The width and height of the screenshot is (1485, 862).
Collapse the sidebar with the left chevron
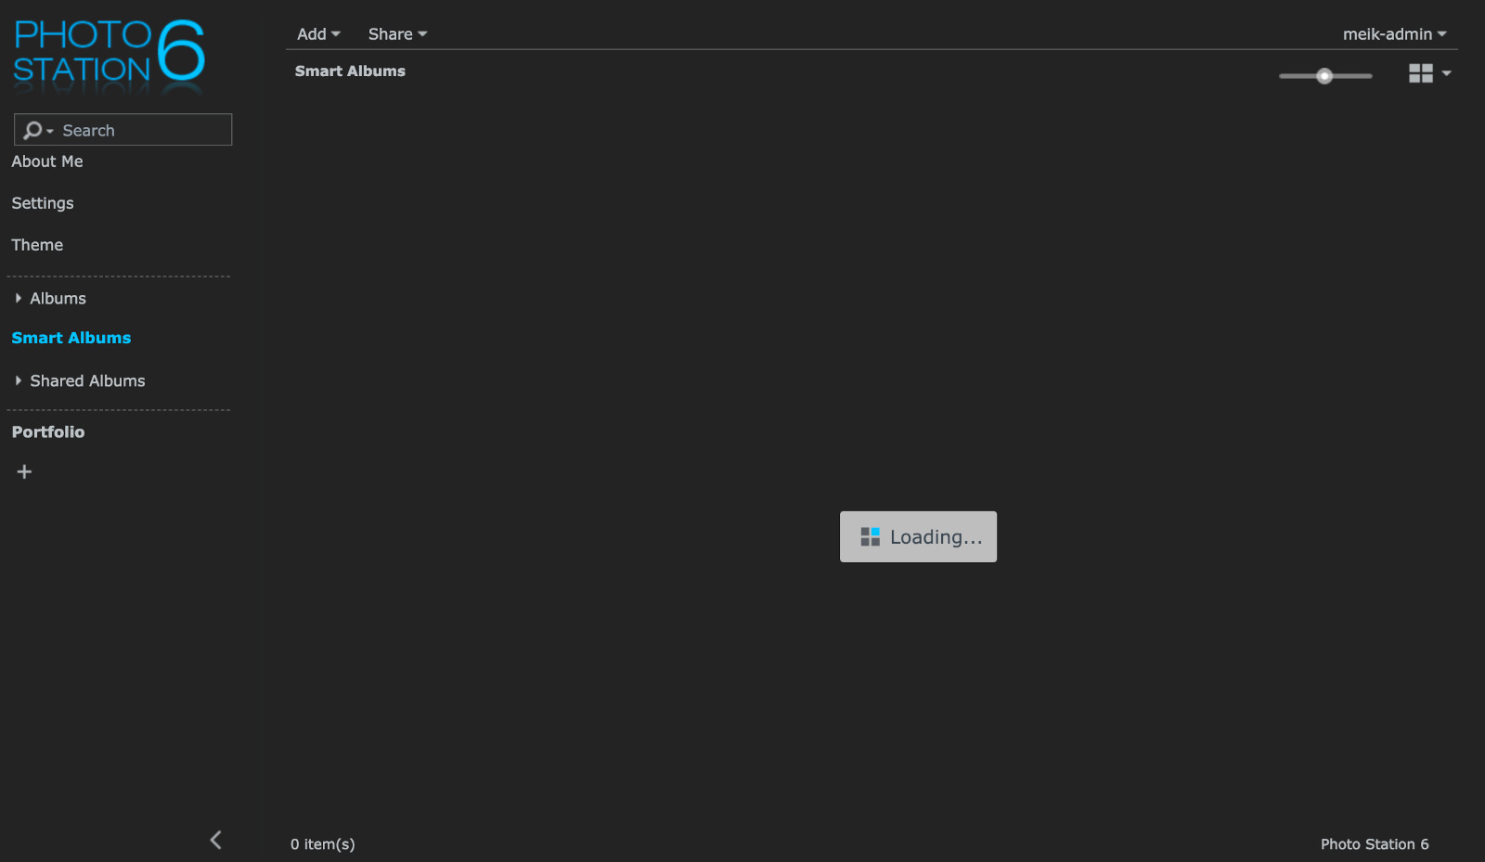(x=215, y=840)
